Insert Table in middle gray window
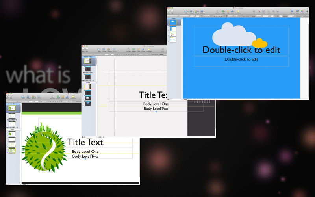This screenshot has height=197, width=315. [139, 50]
